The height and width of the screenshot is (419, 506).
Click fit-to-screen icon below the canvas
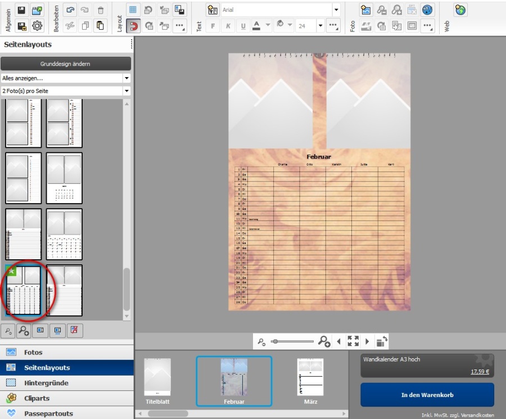tap(353, 341)
